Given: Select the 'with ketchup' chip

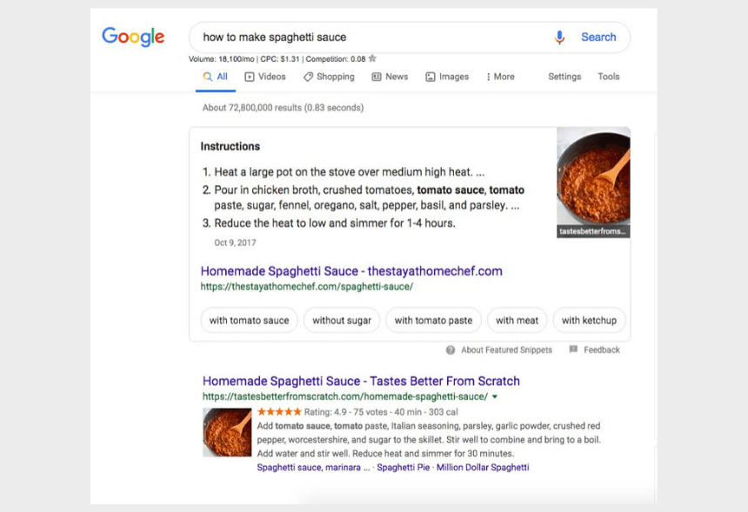Looking at the screenshot, I should pos(589,321).
